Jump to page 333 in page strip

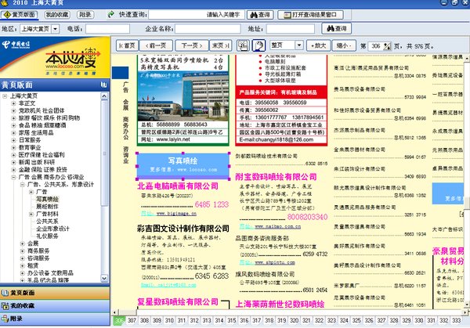[x=456, y=320]
